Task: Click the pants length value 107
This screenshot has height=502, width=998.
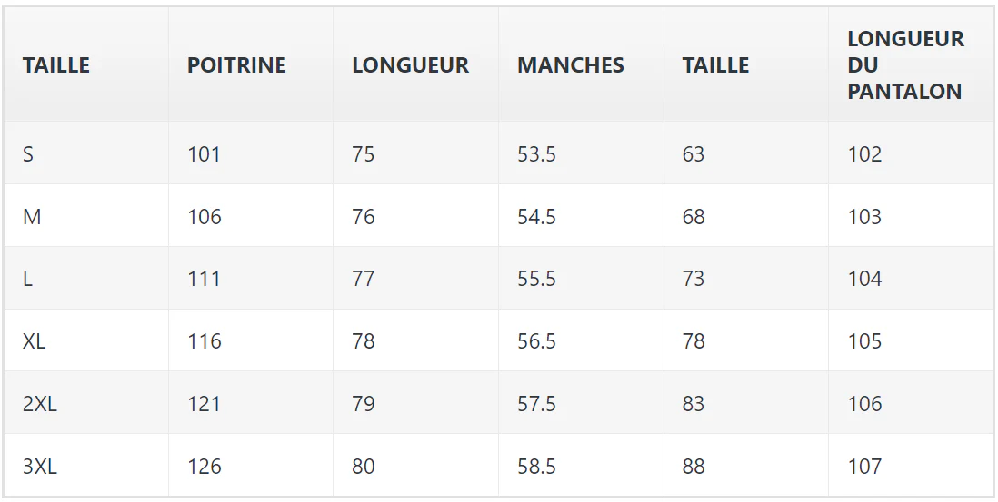Action: (x=864, y=467)
